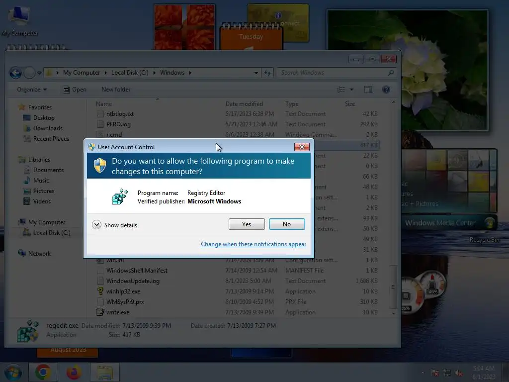Click the muted volume tray icon
The image size is (509, 382).
coord(459,373)
